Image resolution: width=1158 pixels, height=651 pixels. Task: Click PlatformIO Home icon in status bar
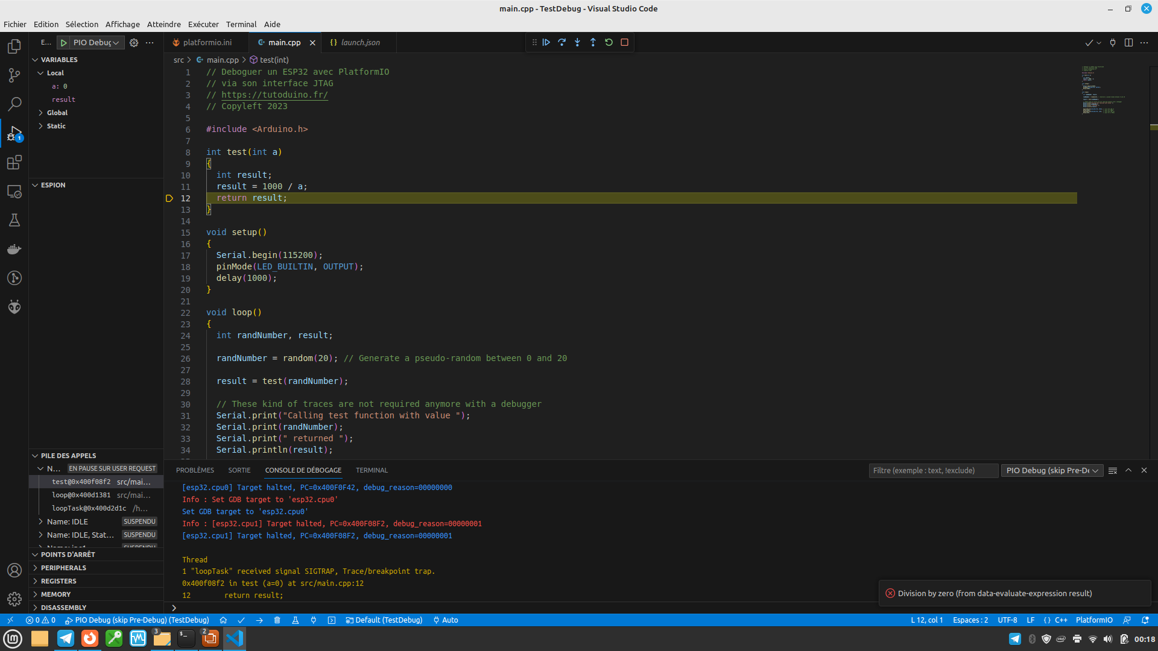(223, 620)
